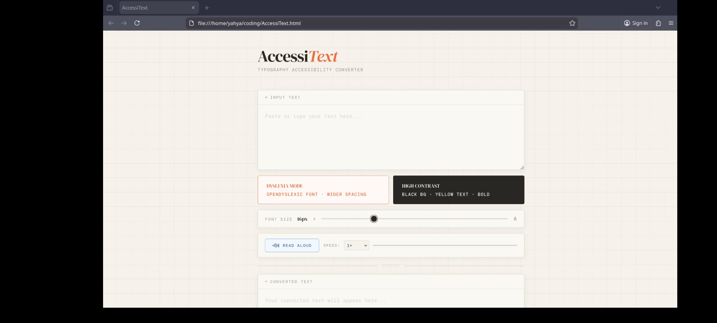
Task: Open the speed 1× dropdown
Action: click(356, 246)
